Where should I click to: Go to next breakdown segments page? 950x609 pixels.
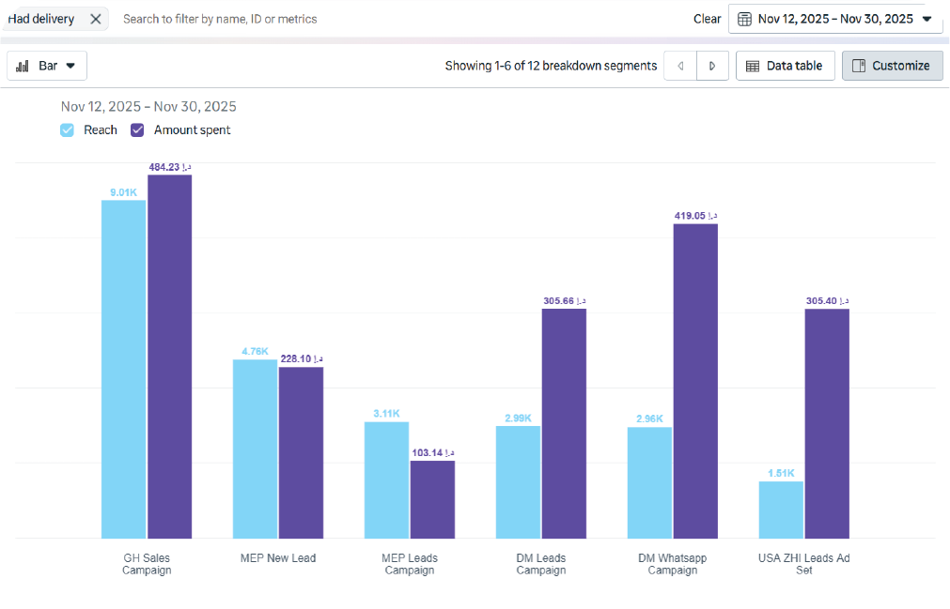point(712,66)
